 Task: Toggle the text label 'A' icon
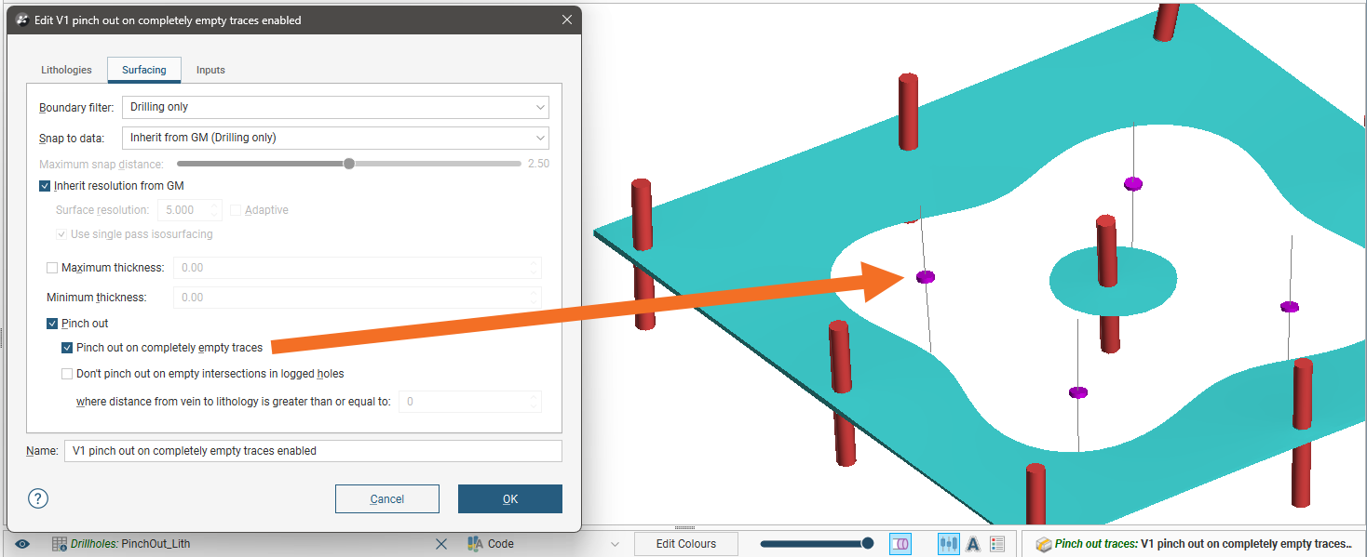pyautogui.click(x=973, y=544)
